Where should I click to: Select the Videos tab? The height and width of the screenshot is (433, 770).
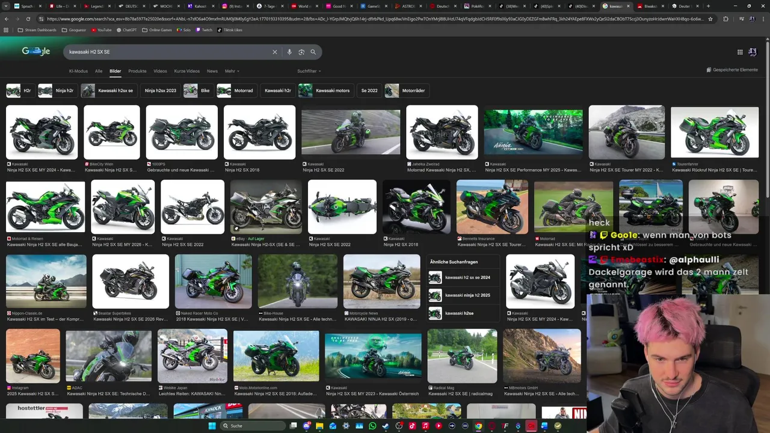pyautogui.click(x=160, y=71)
